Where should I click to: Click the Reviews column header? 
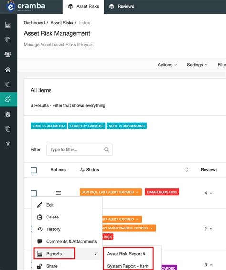(x=209, y=170)
